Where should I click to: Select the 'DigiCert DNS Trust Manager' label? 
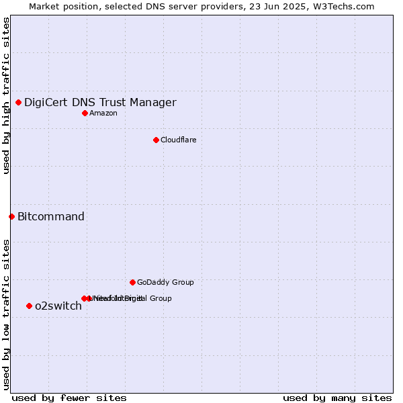point(100,103)
